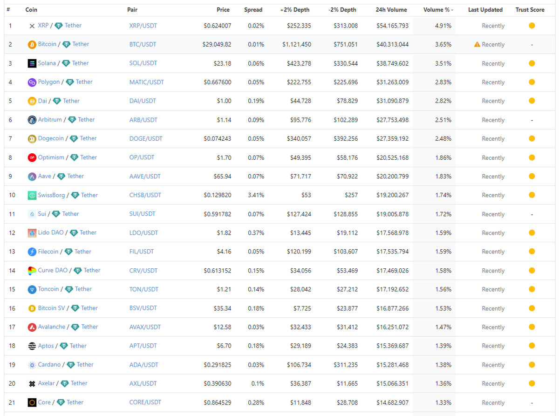Open the BTC/USDT pair link

(x=143, y=44)
